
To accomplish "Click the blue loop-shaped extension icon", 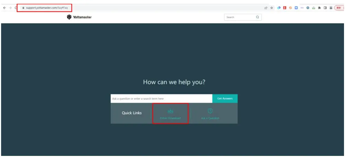I will click(x=279, y=8).
